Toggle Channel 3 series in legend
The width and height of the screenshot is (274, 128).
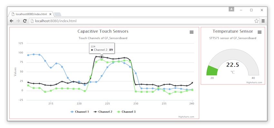(x=126, y=112)
